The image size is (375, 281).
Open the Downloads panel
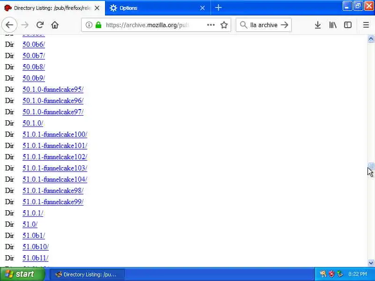click(318, 25)
